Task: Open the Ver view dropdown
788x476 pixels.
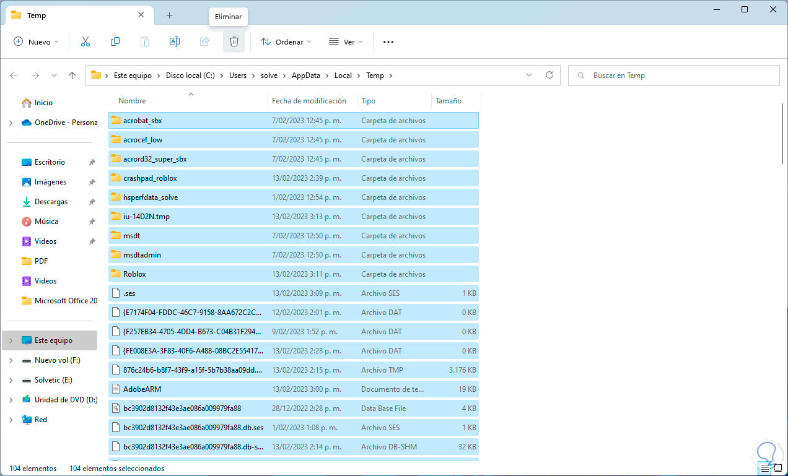Action: pyautogui.click(x=346, y=41)
